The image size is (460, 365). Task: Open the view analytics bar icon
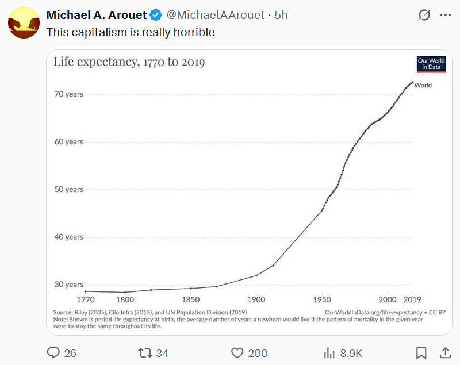tap(329, 353)
